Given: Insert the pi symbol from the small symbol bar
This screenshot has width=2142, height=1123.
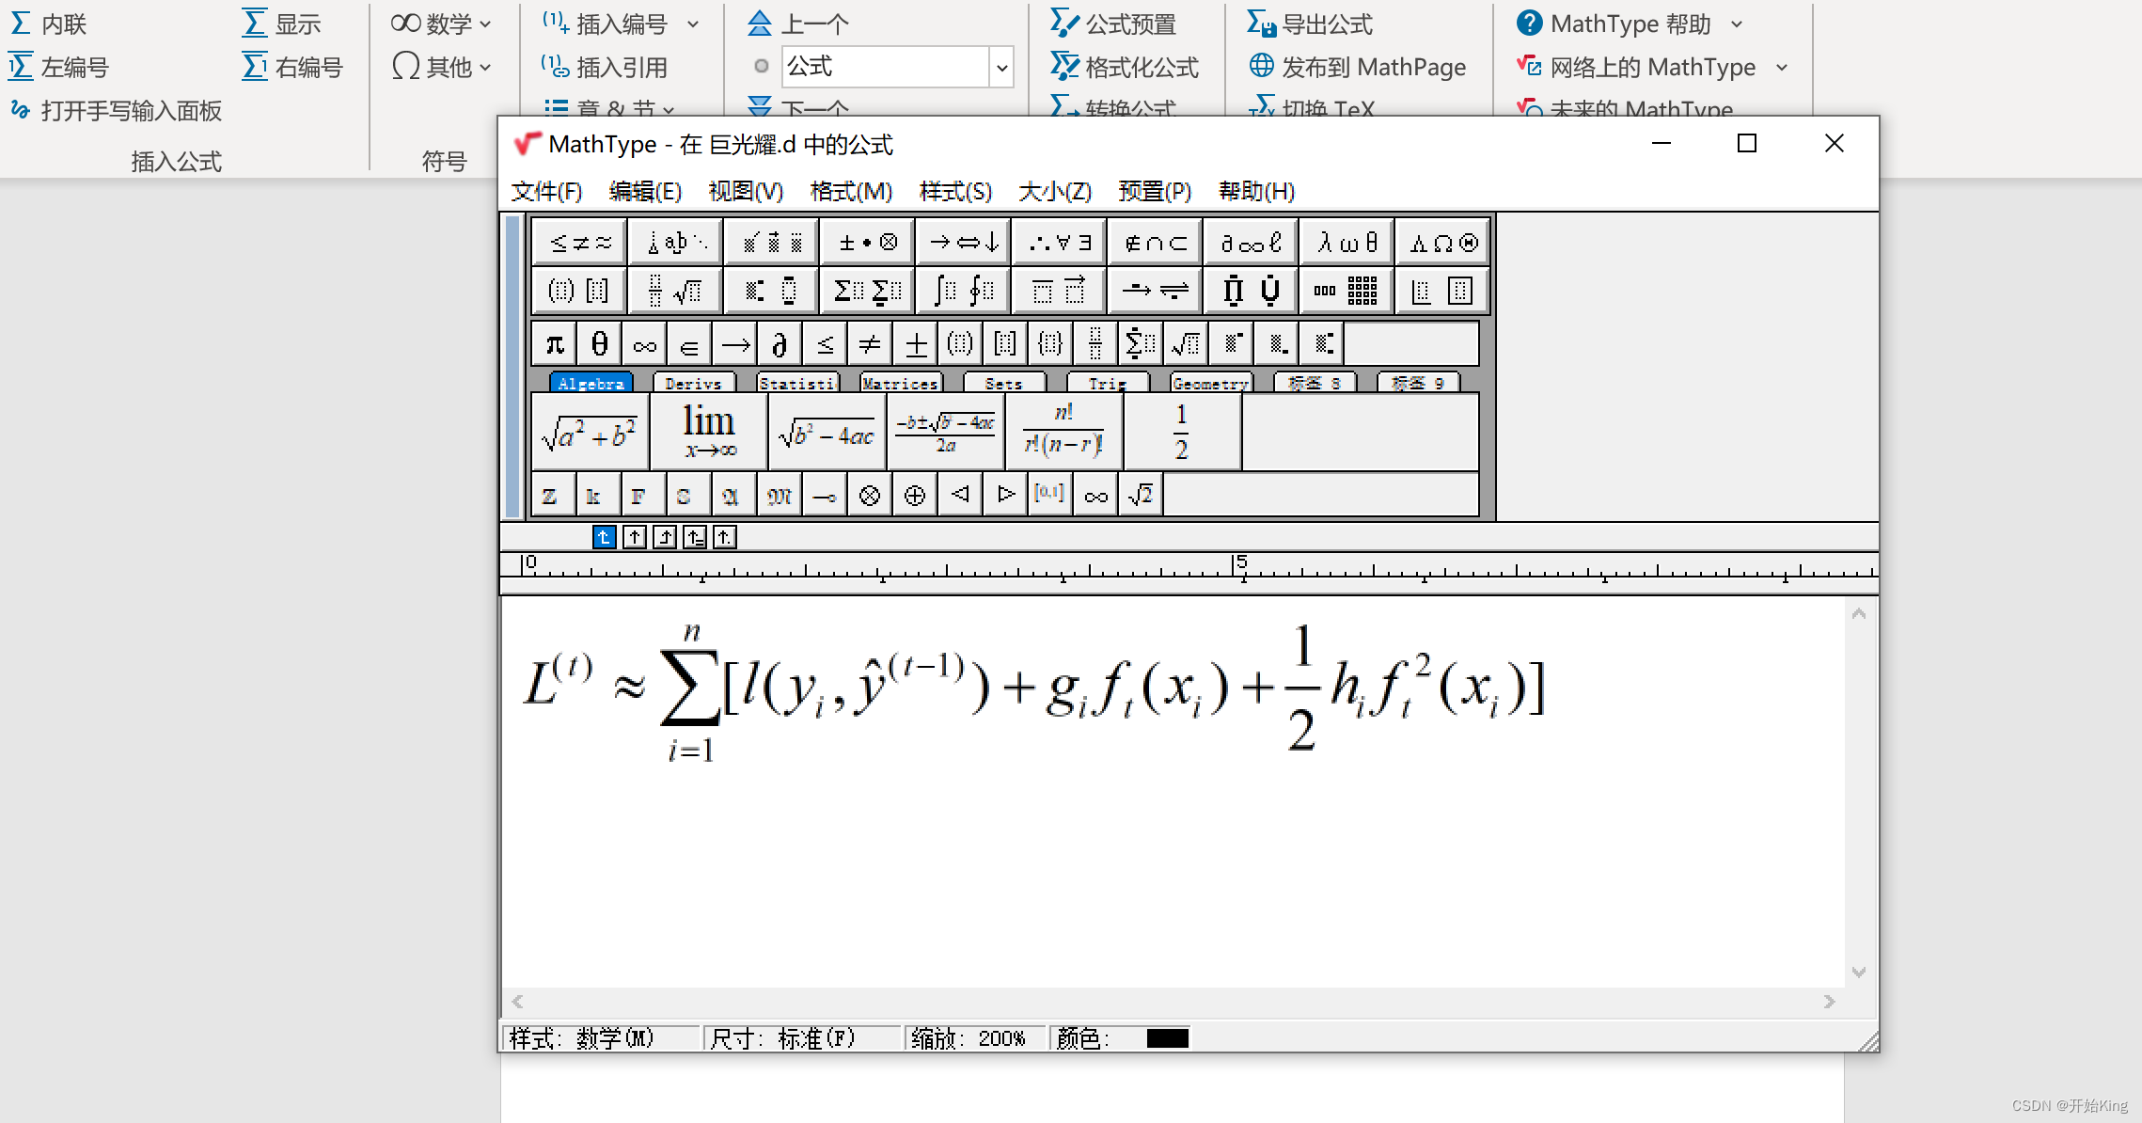Looking at the screenshot, I should coord(553,343).
